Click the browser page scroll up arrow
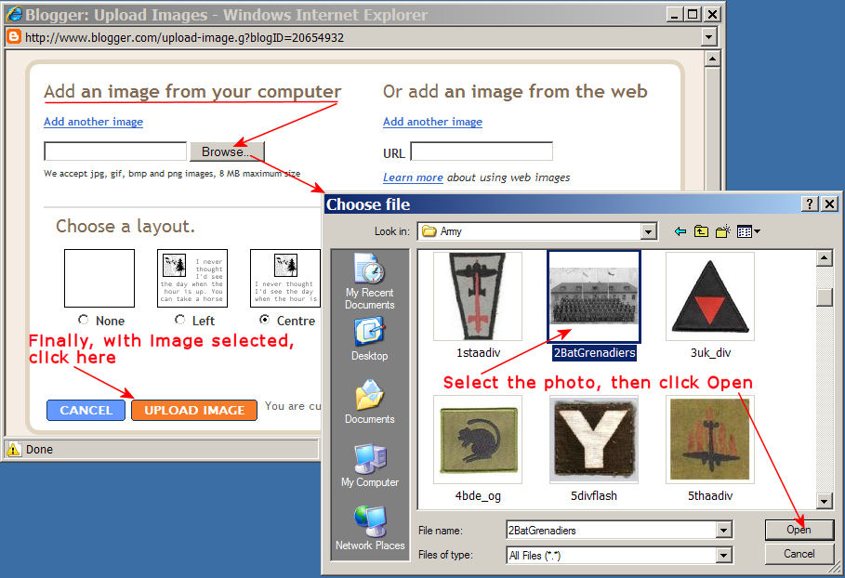The image size is (845, 578). click(712, 59)
